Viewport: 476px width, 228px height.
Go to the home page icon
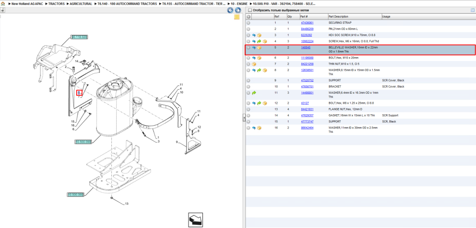[x=3, y=4]
